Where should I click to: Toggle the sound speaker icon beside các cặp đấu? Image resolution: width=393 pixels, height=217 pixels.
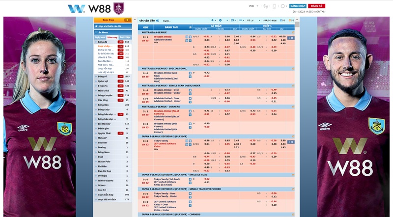pyautogui.click(x=157, y=21)
